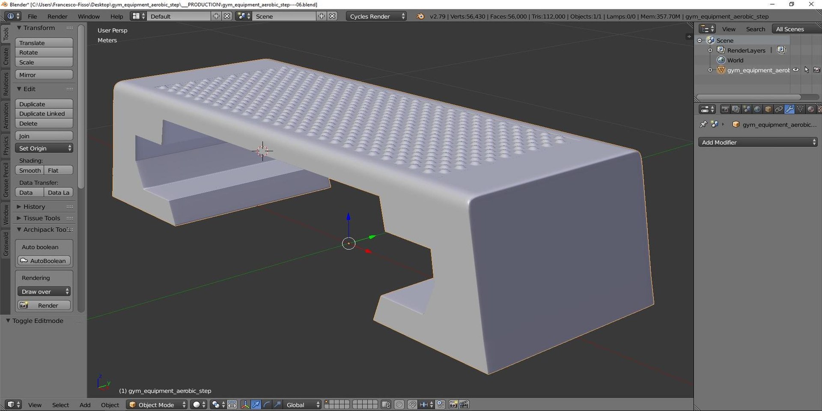Click the OpenGL render image camera icon
This screenshot has width=822, height=411.
[x=453, y=405]
